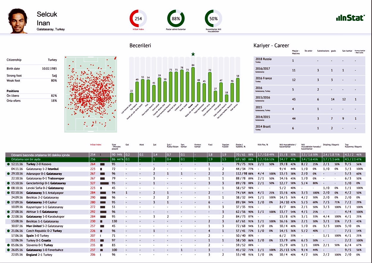Select the 2014 Brazil career row
This screenshot has width=372, height=263.
point(310,128)
